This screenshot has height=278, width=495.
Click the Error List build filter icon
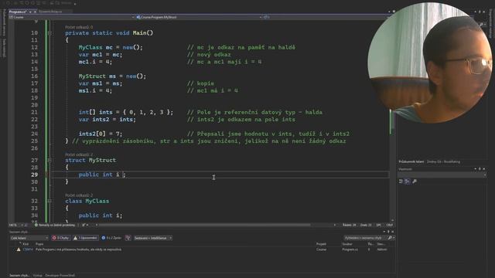128,238
